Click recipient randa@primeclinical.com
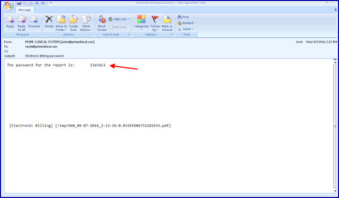339x198 pixels. (41, 47)
